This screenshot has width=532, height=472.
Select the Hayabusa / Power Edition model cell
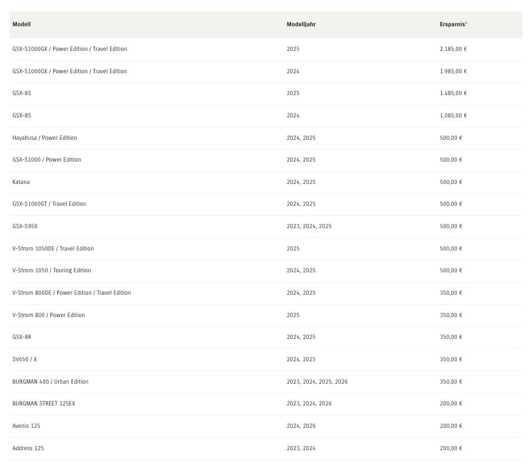(x=45, y=138)
